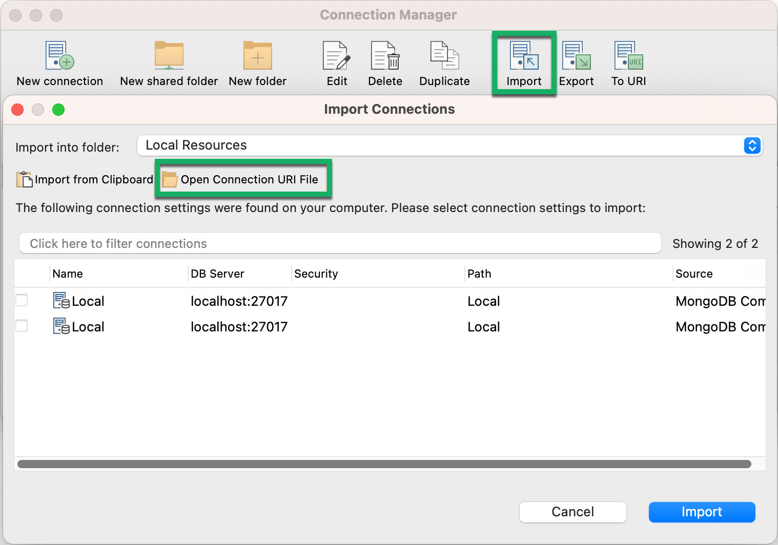Click the folder selector stepper arrows
Screen dimensions: 778x545
pyautogui.click(x=751, y=145)
